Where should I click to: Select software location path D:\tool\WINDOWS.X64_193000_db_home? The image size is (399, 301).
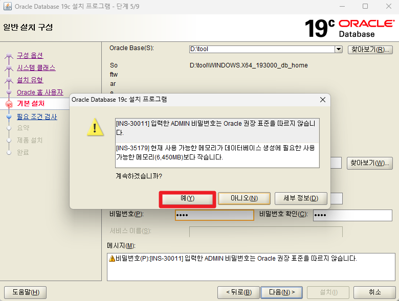[x=249, y=65]
